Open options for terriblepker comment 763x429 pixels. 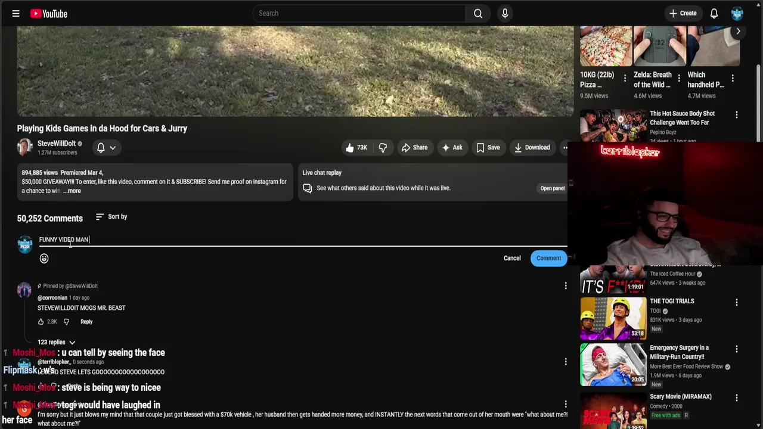tap(566, 361)
